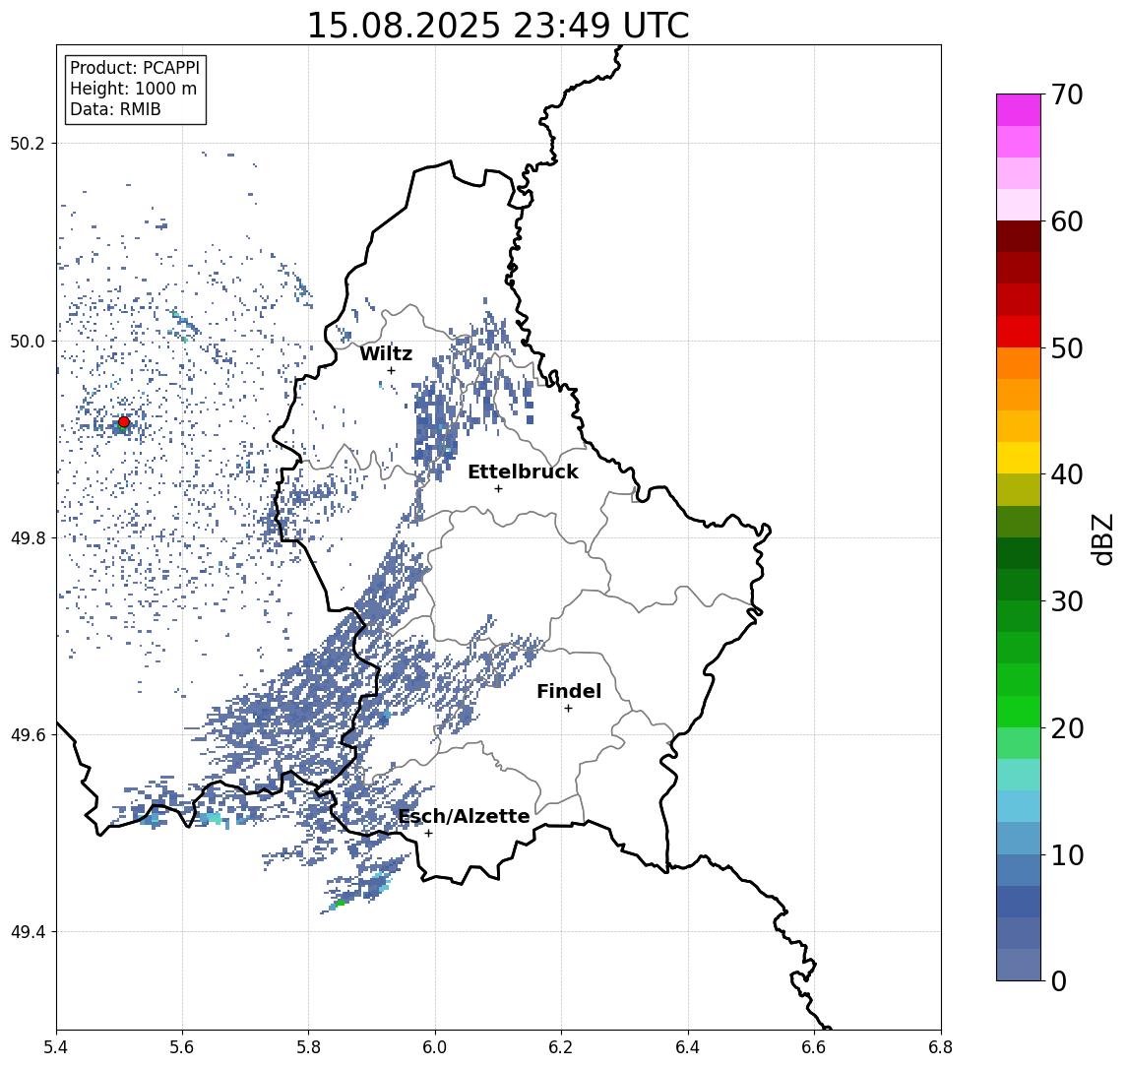Click the olive colorbar segment below 40

[x=1019, y=489]
